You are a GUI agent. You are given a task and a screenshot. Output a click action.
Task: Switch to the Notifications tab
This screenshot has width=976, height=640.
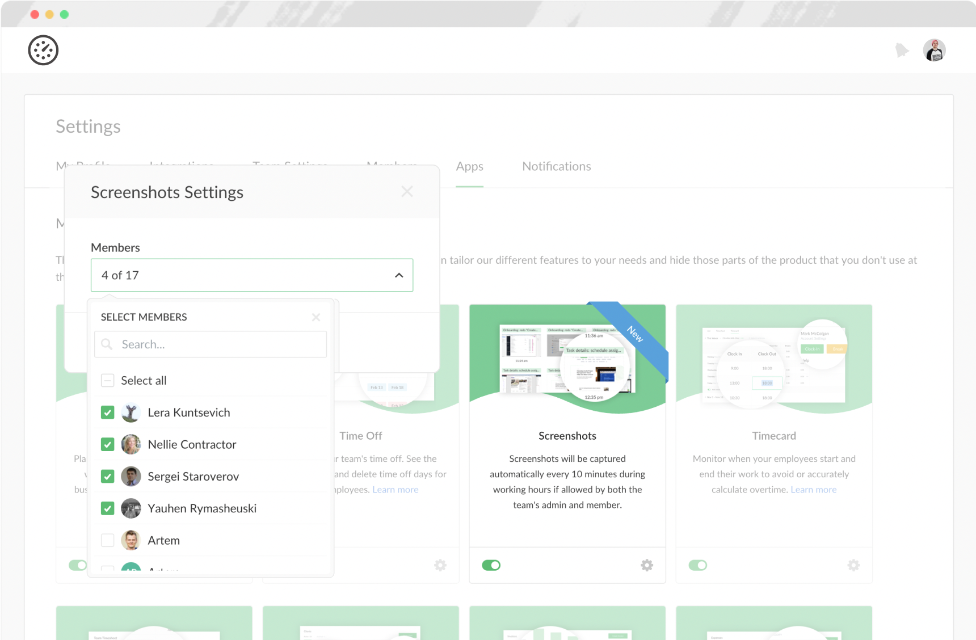tap(557, 166)
